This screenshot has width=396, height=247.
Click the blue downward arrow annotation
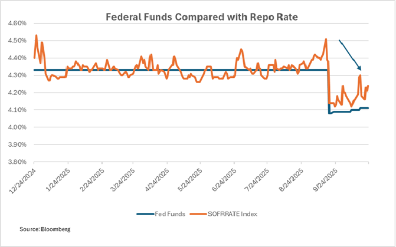[350, 55]
